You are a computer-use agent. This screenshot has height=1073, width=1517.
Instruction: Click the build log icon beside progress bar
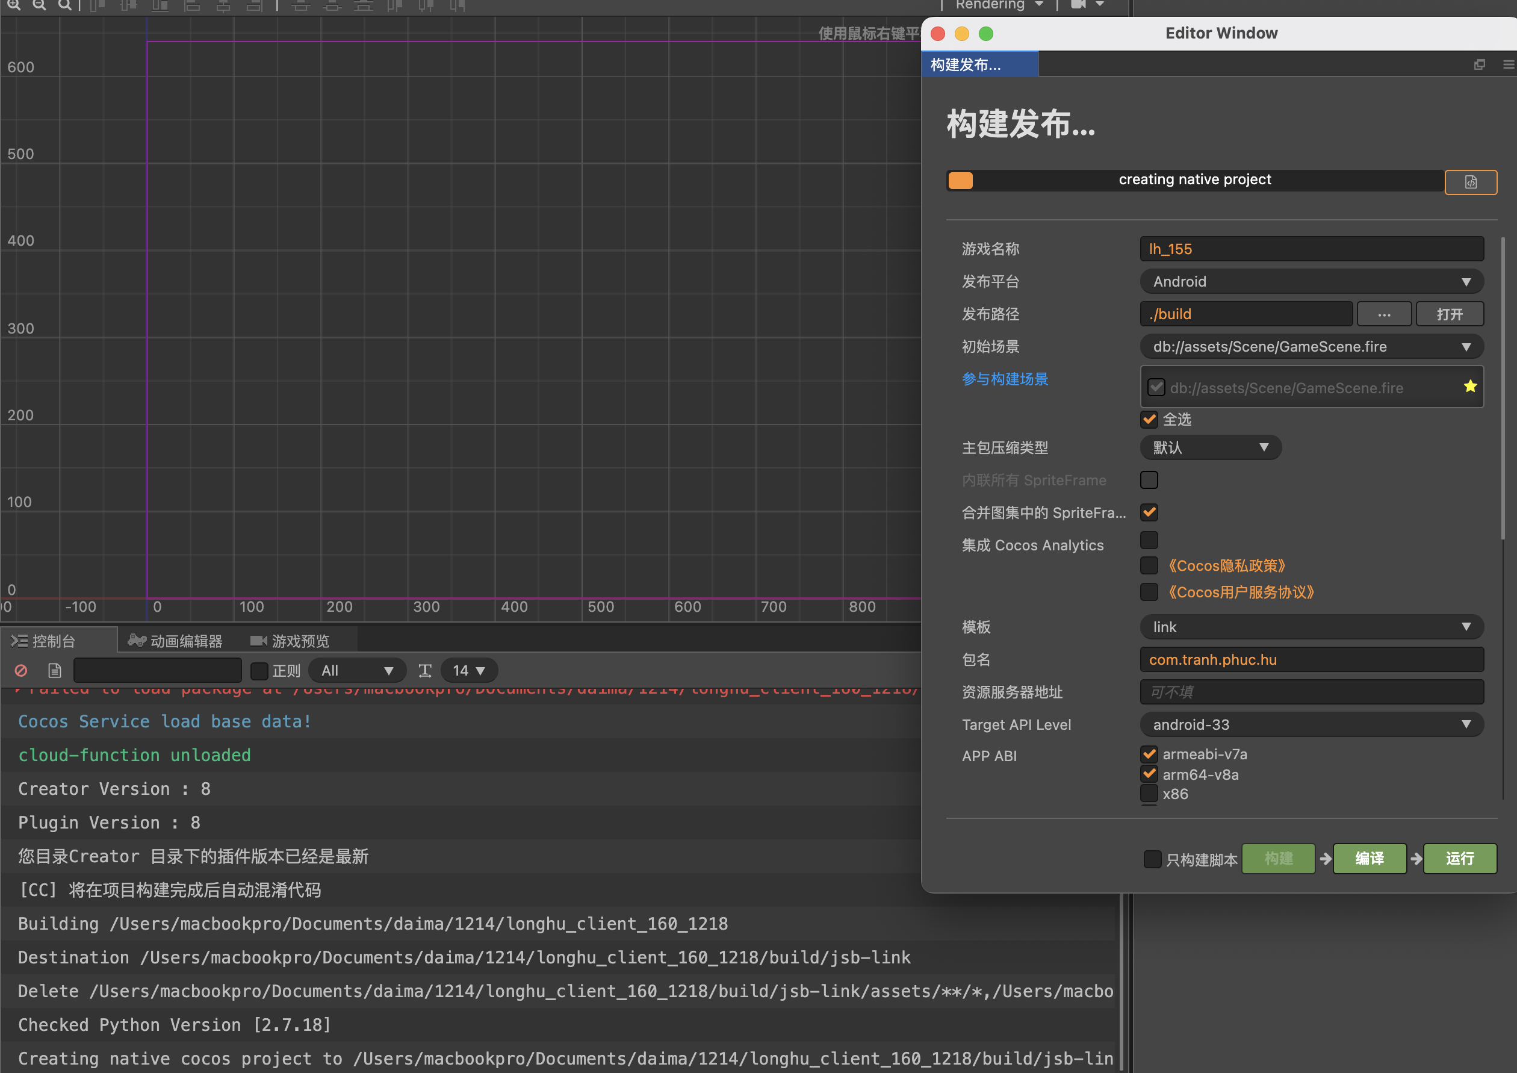pos(1470,182)
